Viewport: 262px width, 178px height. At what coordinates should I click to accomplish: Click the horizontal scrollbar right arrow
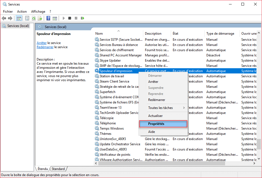(x=254, y=163)
